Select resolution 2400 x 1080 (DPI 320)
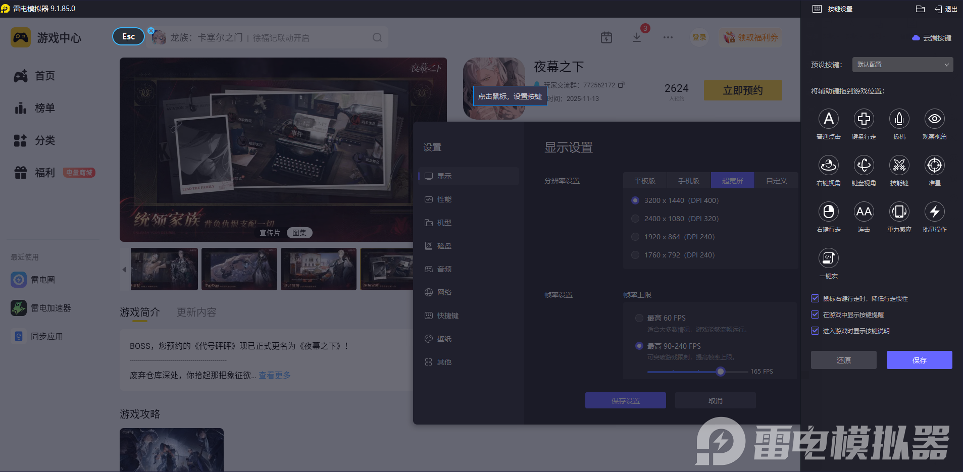The height and width of the screenshot is (472, 963). [x=635, y=219]
